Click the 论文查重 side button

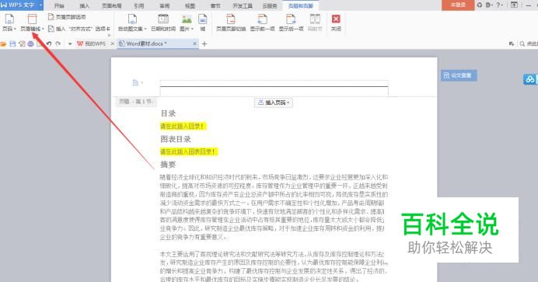[x=459, y=75]
